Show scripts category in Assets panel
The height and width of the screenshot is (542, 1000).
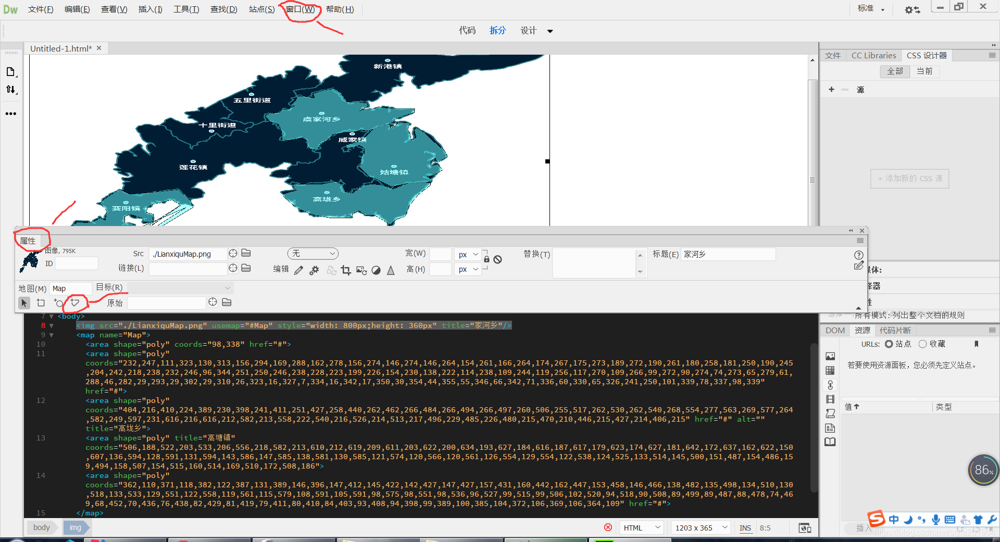(830, 413)
